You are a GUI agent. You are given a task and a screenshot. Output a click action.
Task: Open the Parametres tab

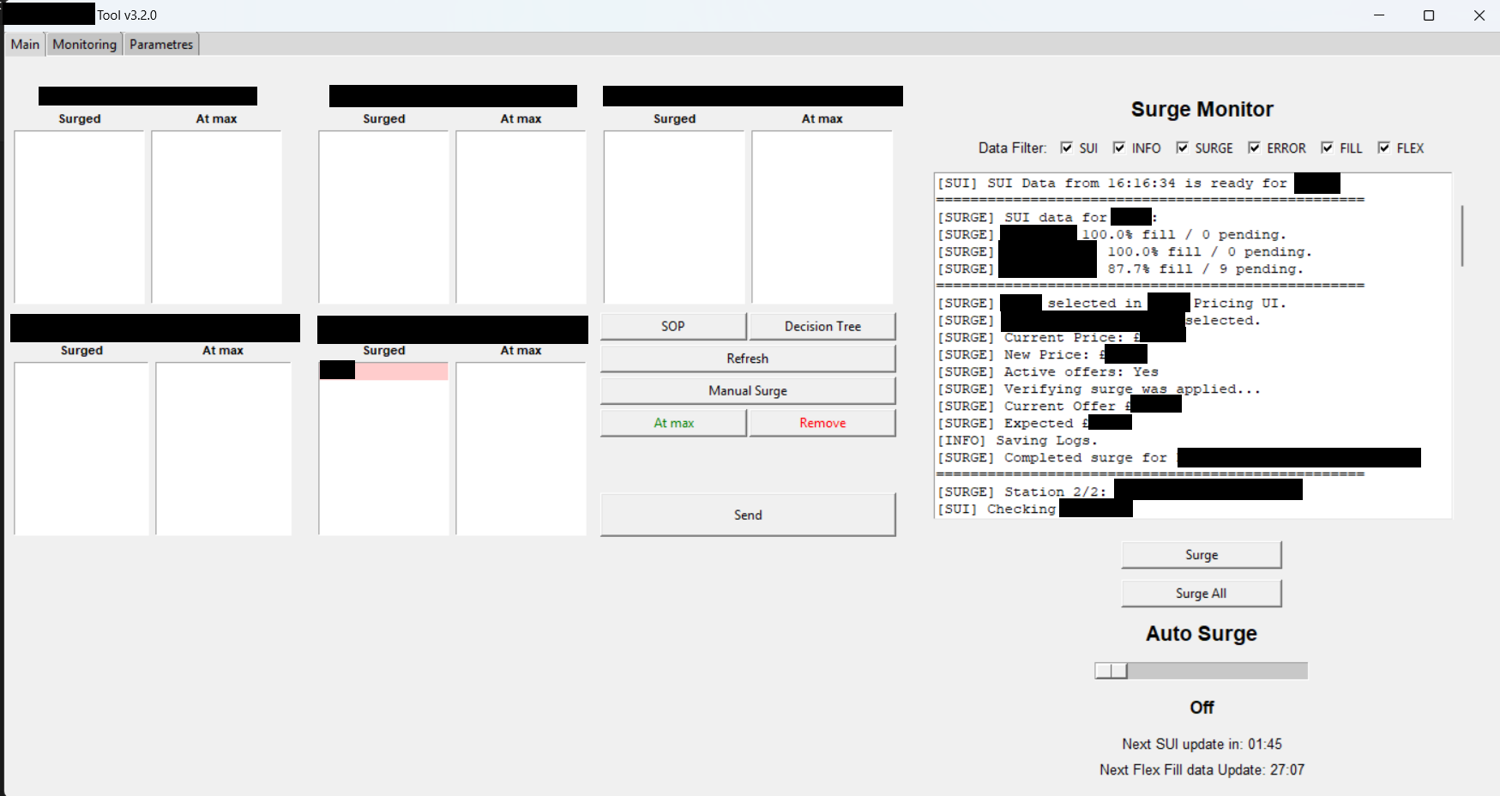[161, 45]
